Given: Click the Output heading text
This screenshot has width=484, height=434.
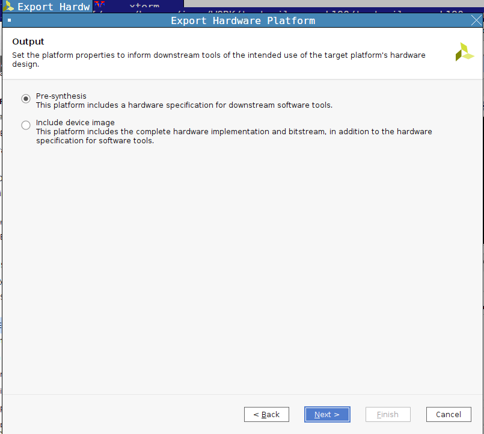Looking at the screenshot, I should [x=28, y=42].
